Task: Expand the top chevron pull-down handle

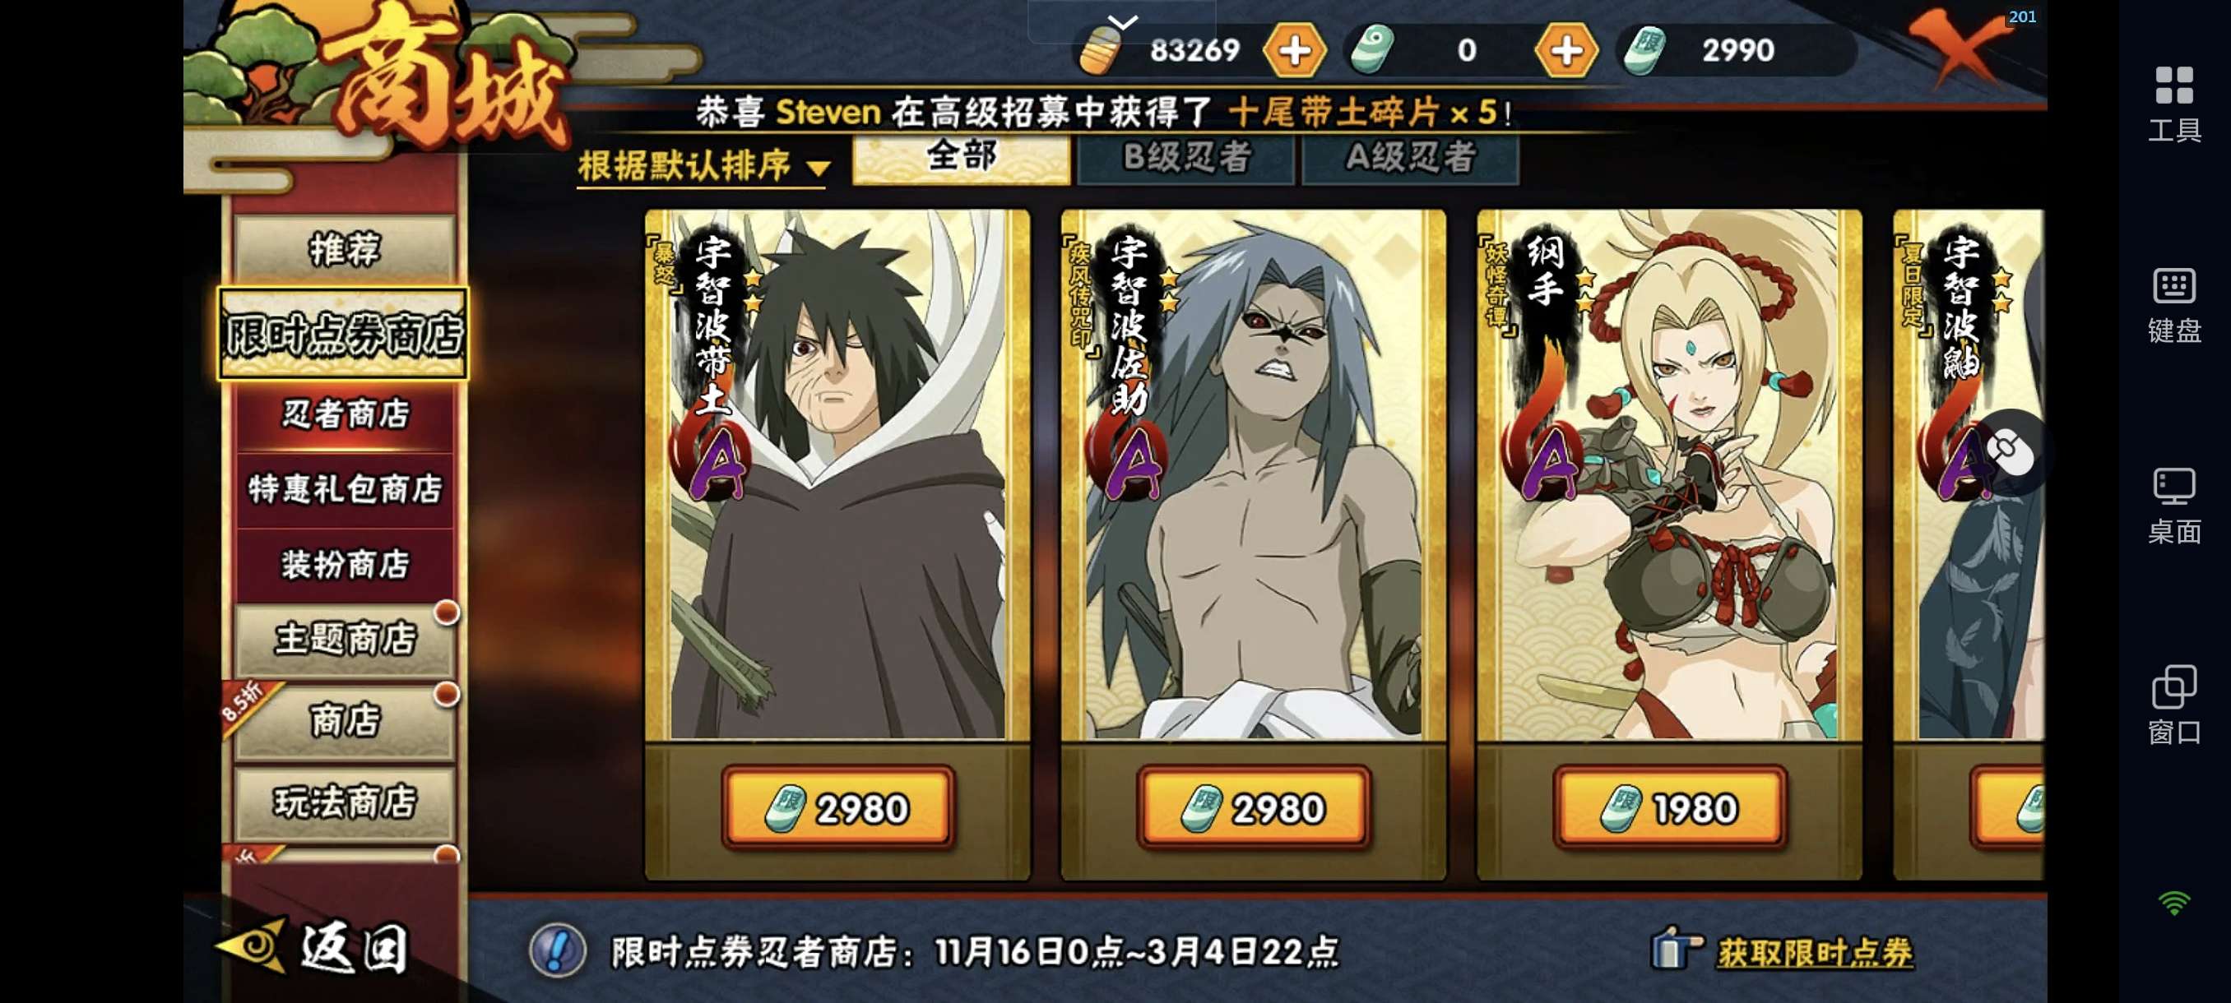Action: (1122, 21)
